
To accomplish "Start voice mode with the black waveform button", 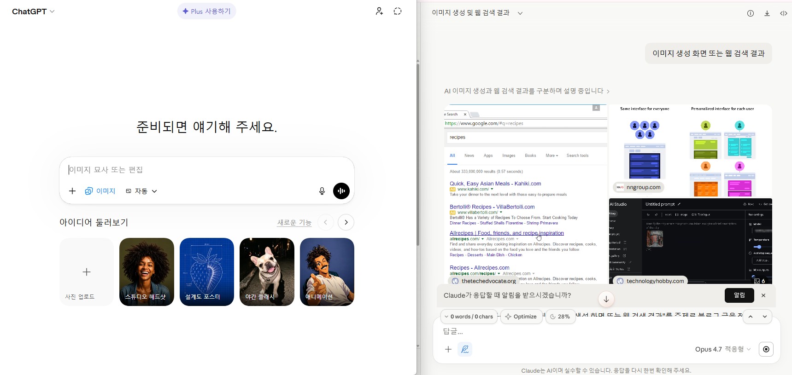I will [x=341, y=191].
